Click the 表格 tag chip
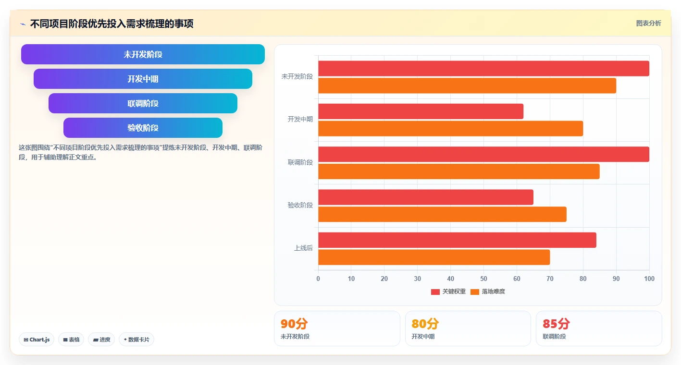Viewport: 681px width, 365px height. pos(71,340)
